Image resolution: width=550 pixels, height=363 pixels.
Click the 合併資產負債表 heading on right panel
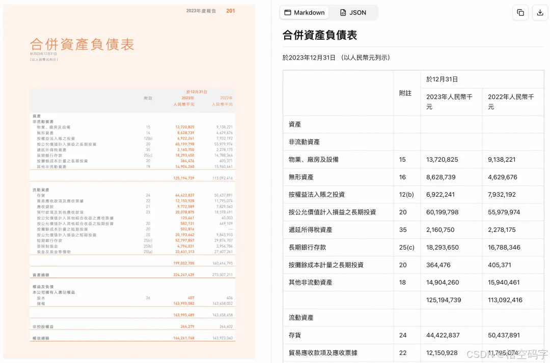[320, 35]
